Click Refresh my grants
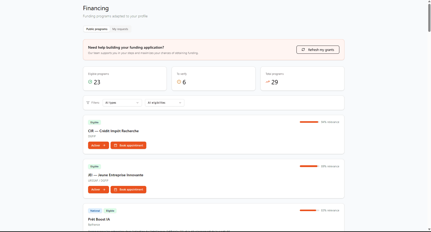 pos(318,50)
